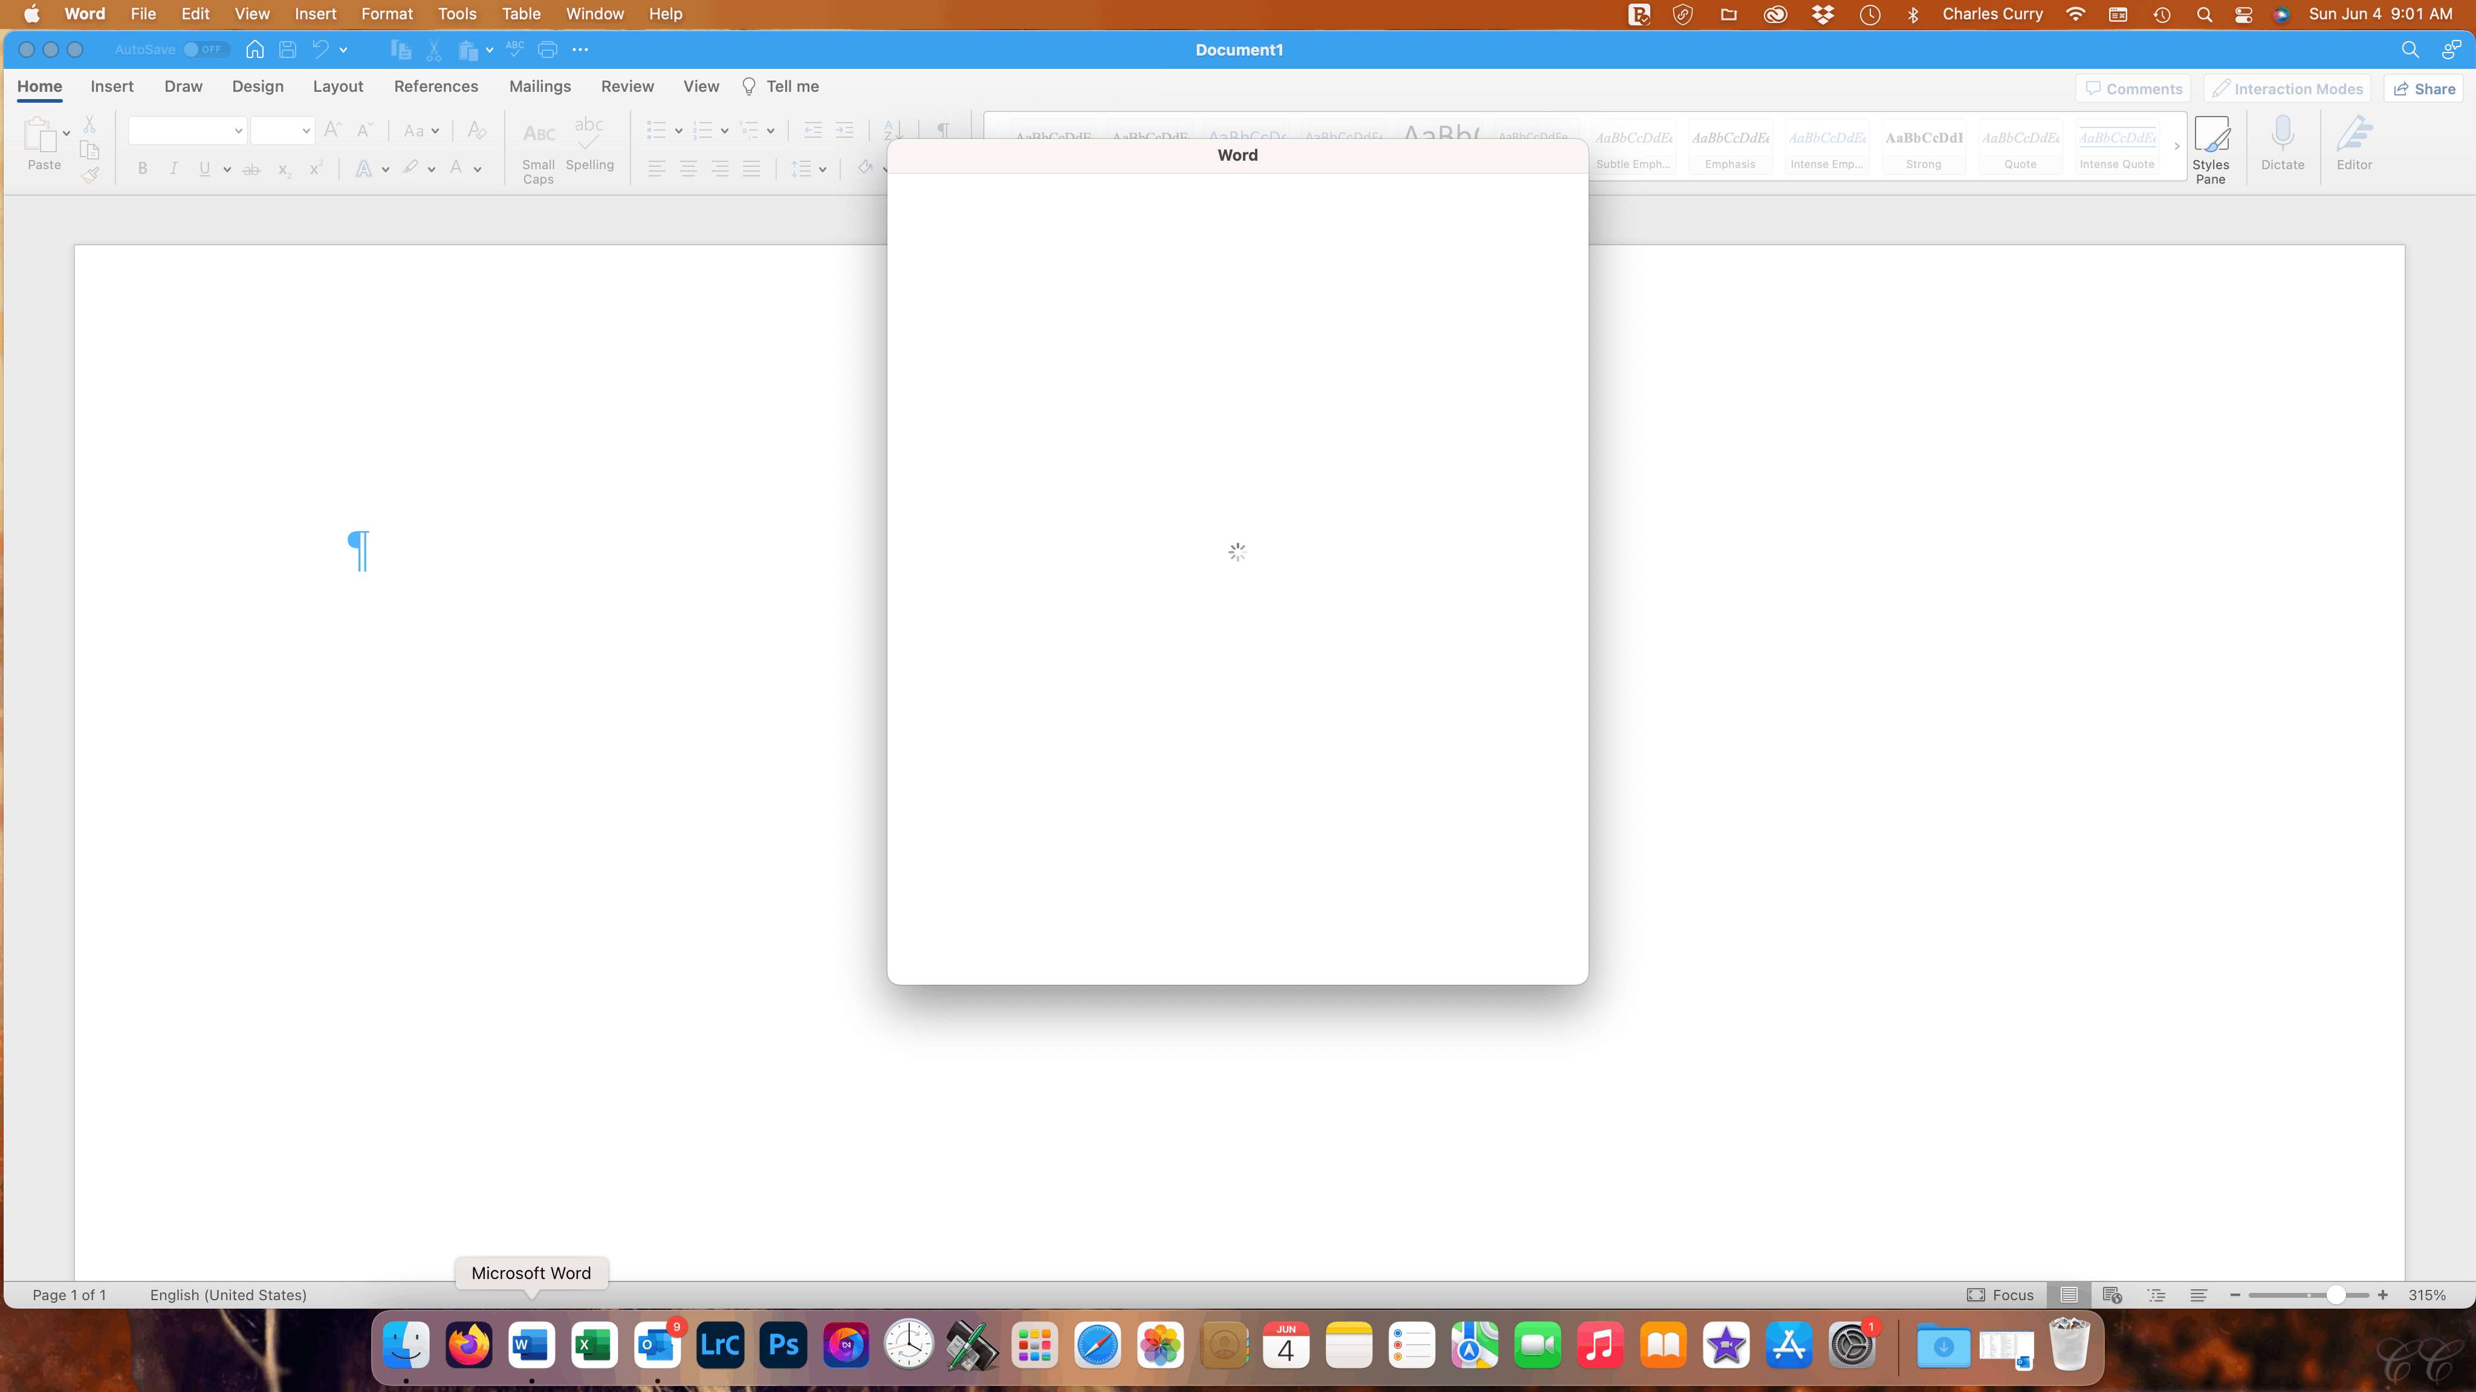Open the Format menu in menu bar
The image size is (2476, 1392).
coord(386,13)
